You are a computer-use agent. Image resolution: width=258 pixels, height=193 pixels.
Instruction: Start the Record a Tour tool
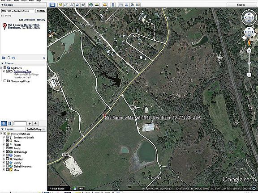[83, 5]
